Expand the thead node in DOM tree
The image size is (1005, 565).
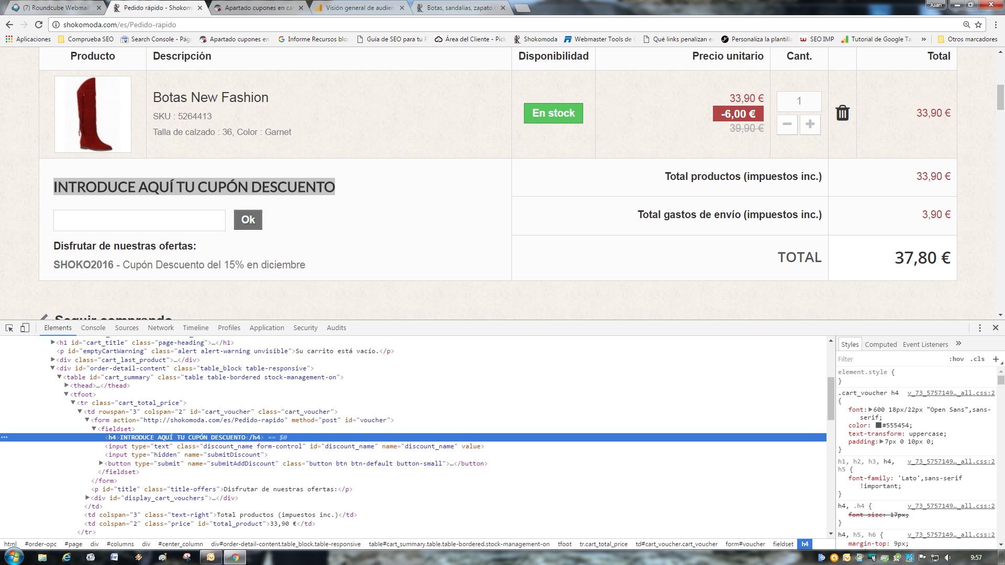click(66, 386)
